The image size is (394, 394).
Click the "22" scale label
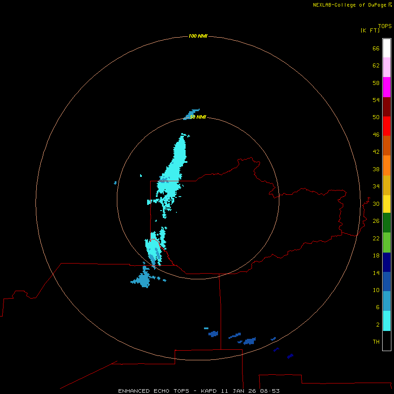(x=376, y=239)
